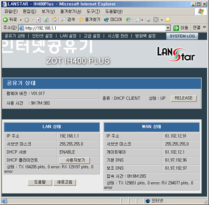Click the Edit page icon in toolbar

(156, 20)
